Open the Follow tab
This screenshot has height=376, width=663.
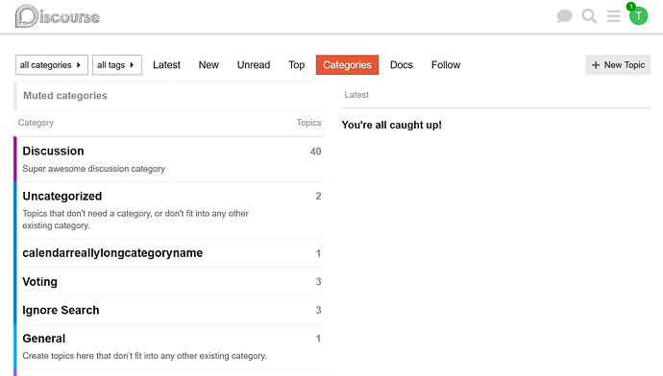pos(446,65)
